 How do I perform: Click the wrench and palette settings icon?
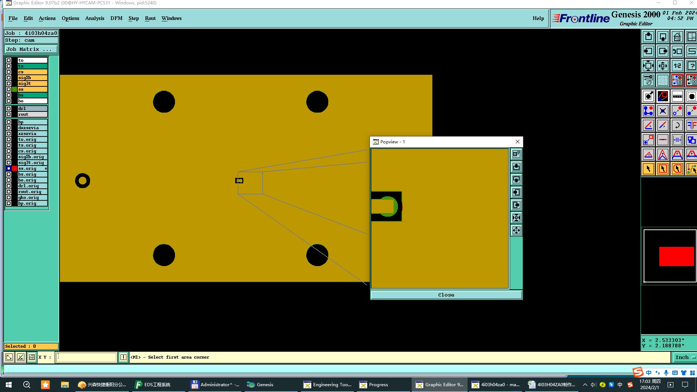[648, 80]
